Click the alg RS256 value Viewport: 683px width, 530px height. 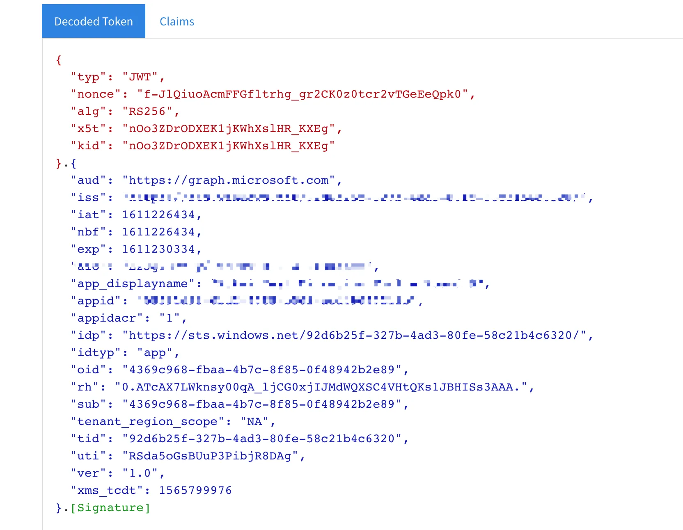[147, 112]
